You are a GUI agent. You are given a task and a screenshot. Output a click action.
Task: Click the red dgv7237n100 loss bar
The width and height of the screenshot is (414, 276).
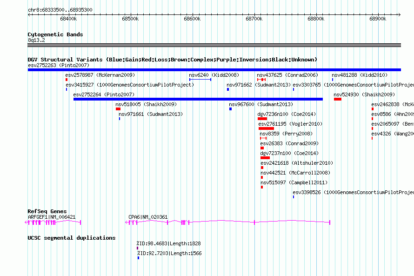265,158
